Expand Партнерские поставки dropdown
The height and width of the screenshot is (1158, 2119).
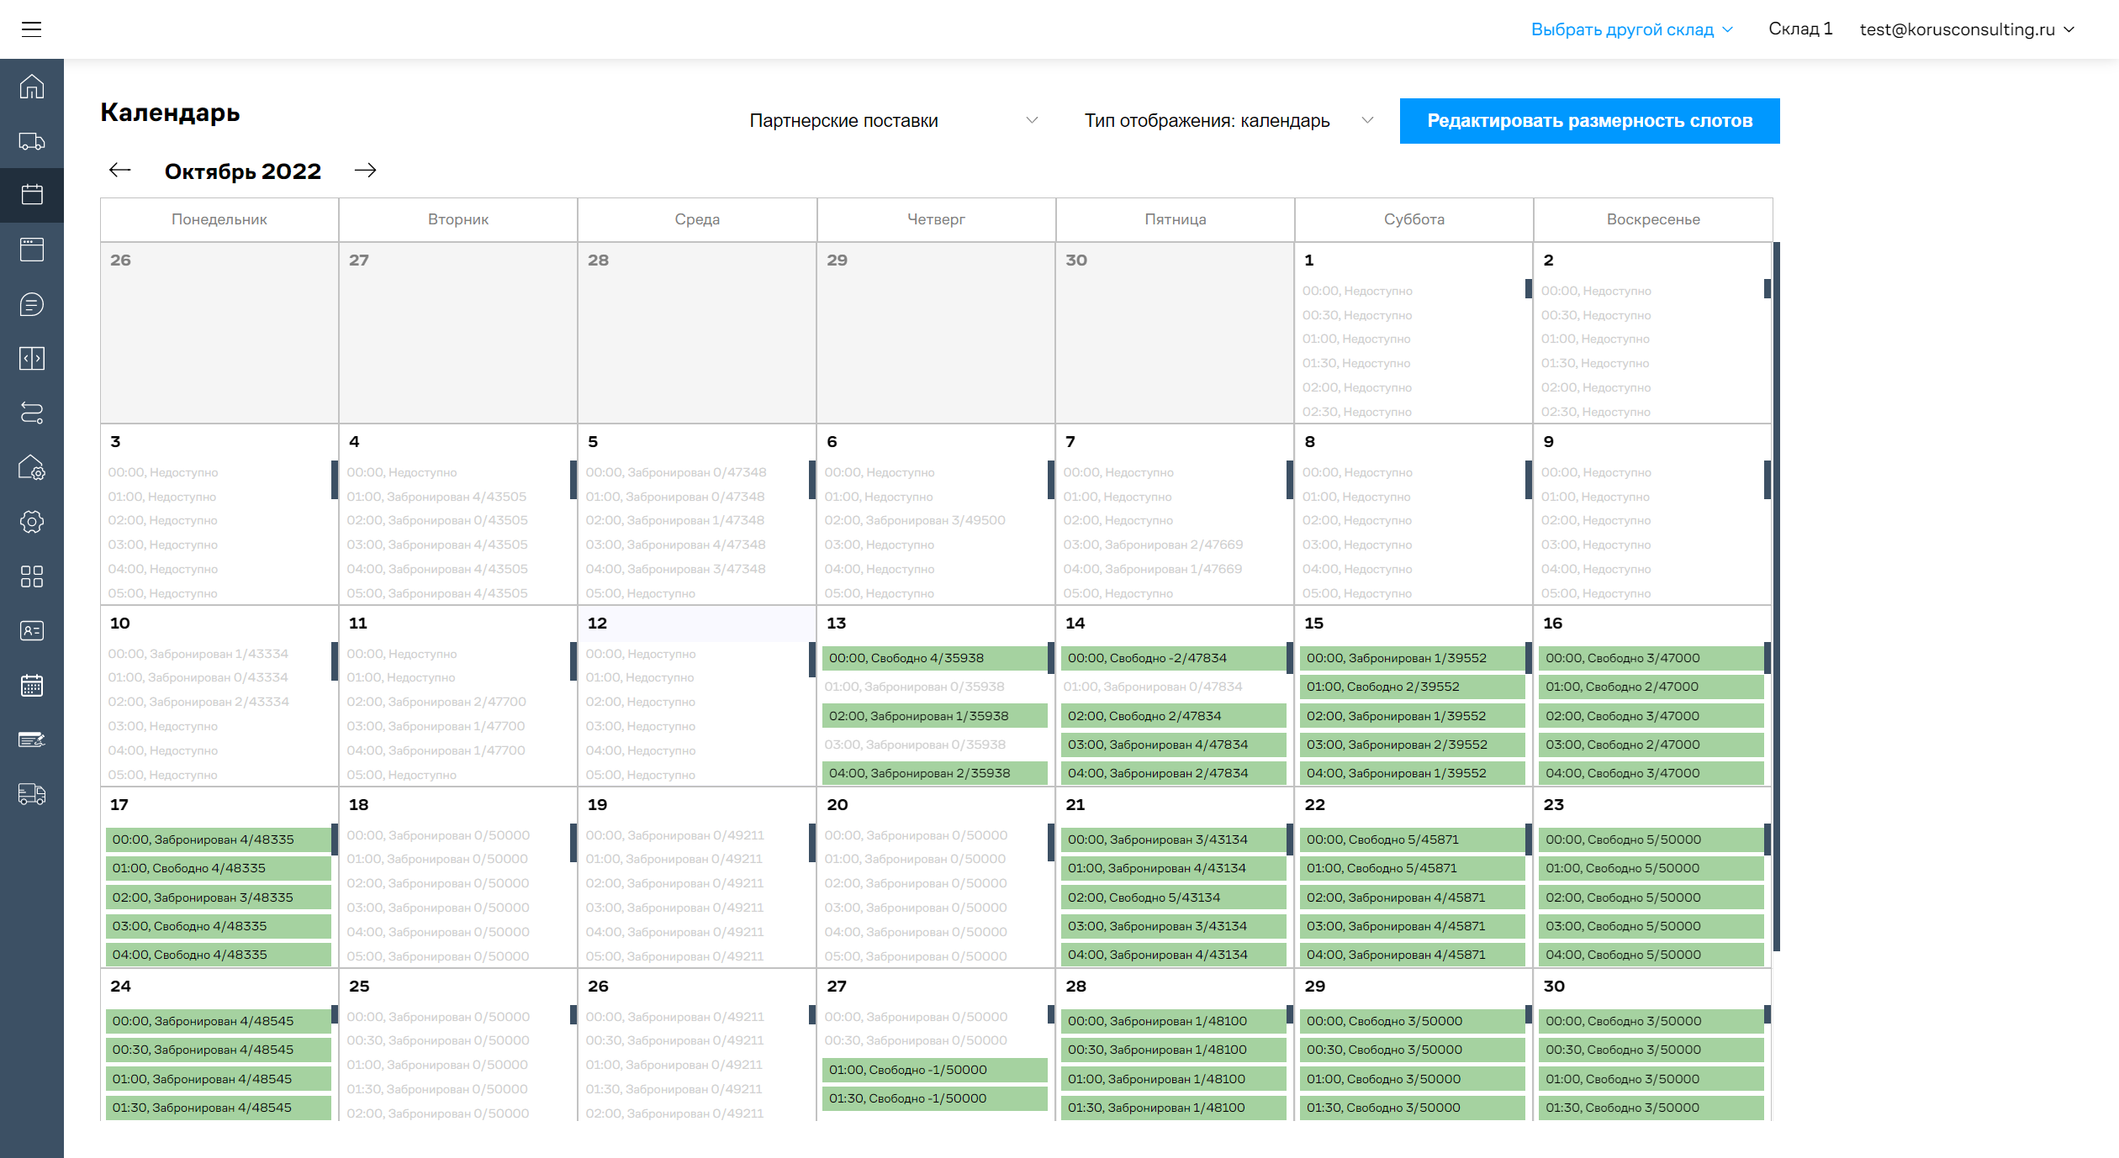(x=893, y=121)
